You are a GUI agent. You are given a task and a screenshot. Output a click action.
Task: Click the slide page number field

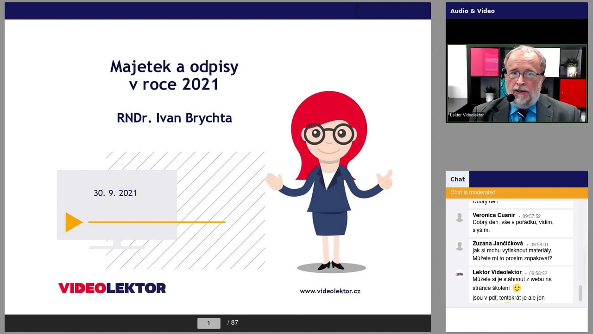point(208,323)
